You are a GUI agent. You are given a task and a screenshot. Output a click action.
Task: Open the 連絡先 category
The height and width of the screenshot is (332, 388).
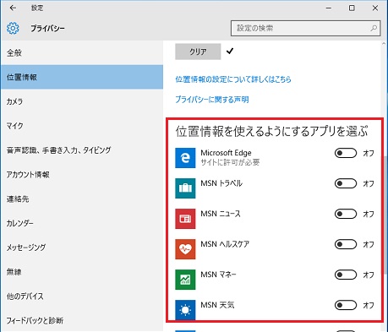(x=82, y=199)
